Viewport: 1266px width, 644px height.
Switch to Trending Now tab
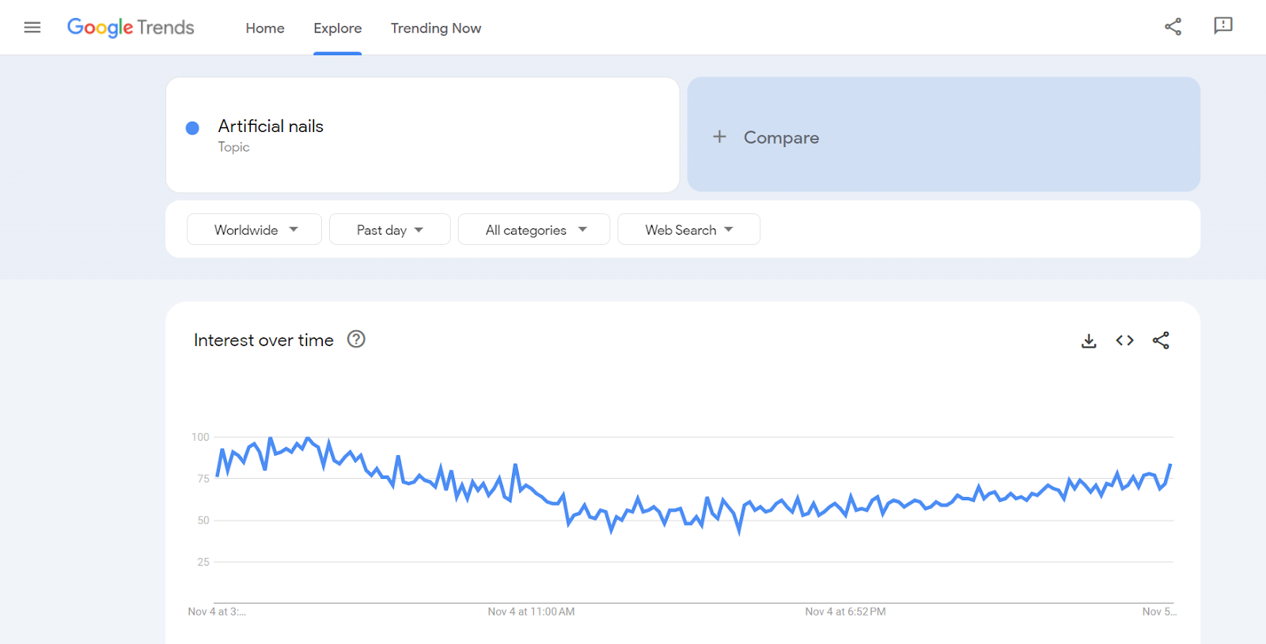[x=436, y=28]
